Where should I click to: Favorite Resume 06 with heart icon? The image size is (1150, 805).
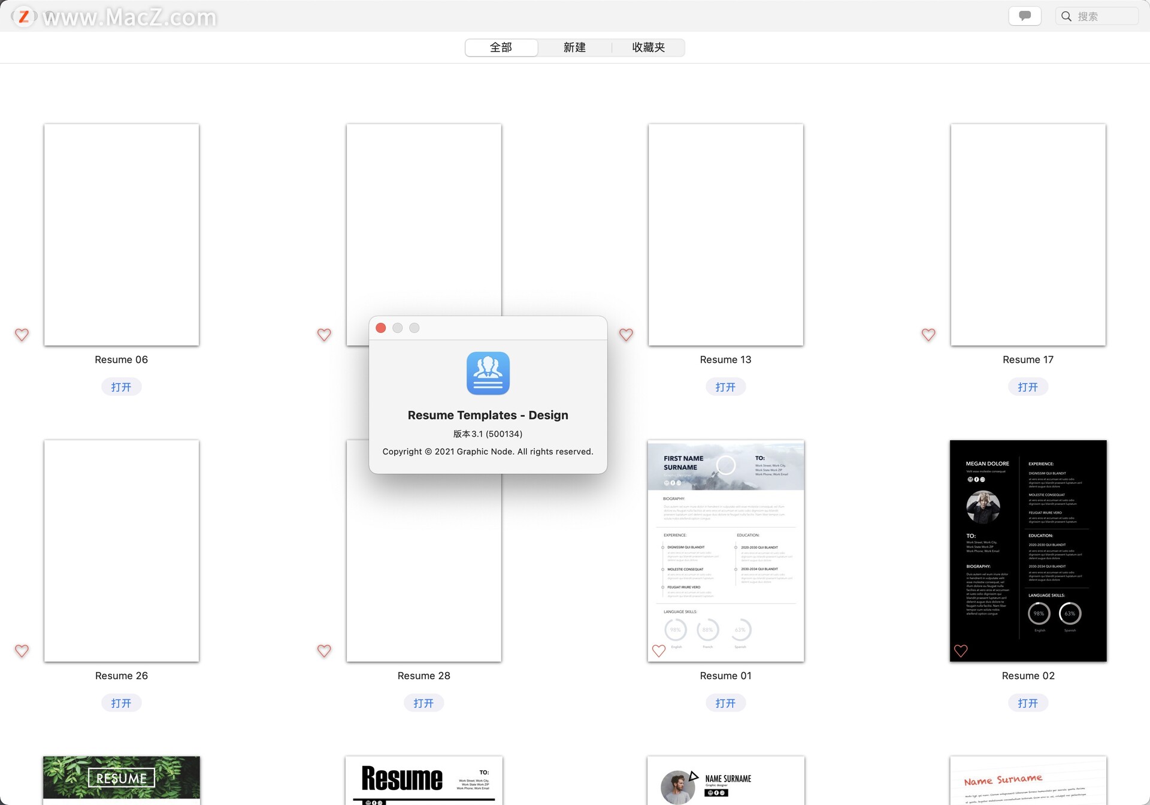coord(22,335)
